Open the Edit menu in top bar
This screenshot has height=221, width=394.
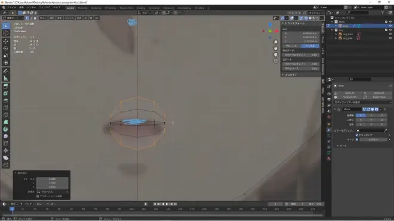click(21, 8)
